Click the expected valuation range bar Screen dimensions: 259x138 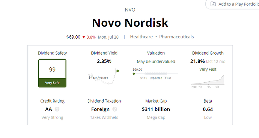click(156, 74)
